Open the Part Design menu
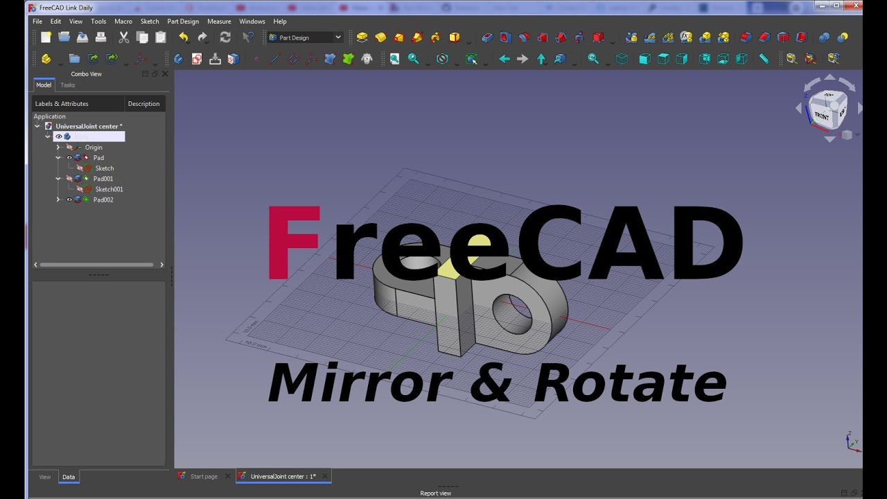This screenshot has height=499, width=887. 183,21
